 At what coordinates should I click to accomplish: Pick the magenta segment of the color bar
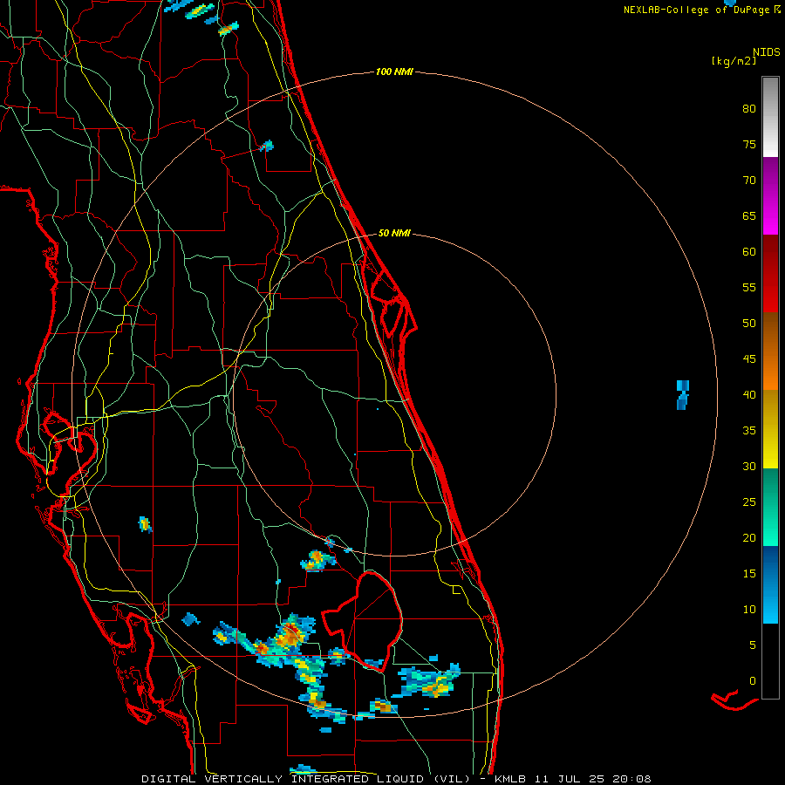[x=770, y=196]
